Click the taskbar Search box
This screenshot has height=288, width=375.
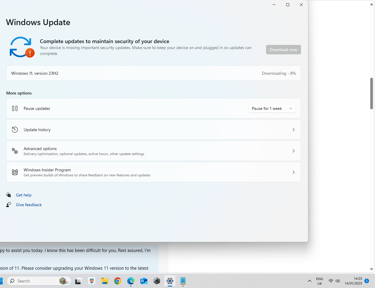pos(39,281)
